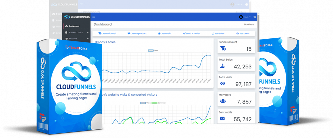Open the Tuhin user account dropdown
Image resolution: width=333 pixels, height=138 pixels.
tap(247, 17)
